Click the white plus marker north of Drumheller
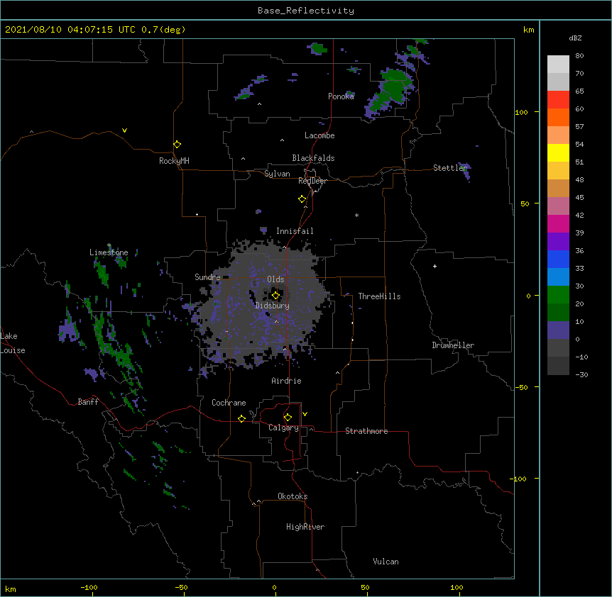This screenshot has height=597, width=612. click(435, 266)
